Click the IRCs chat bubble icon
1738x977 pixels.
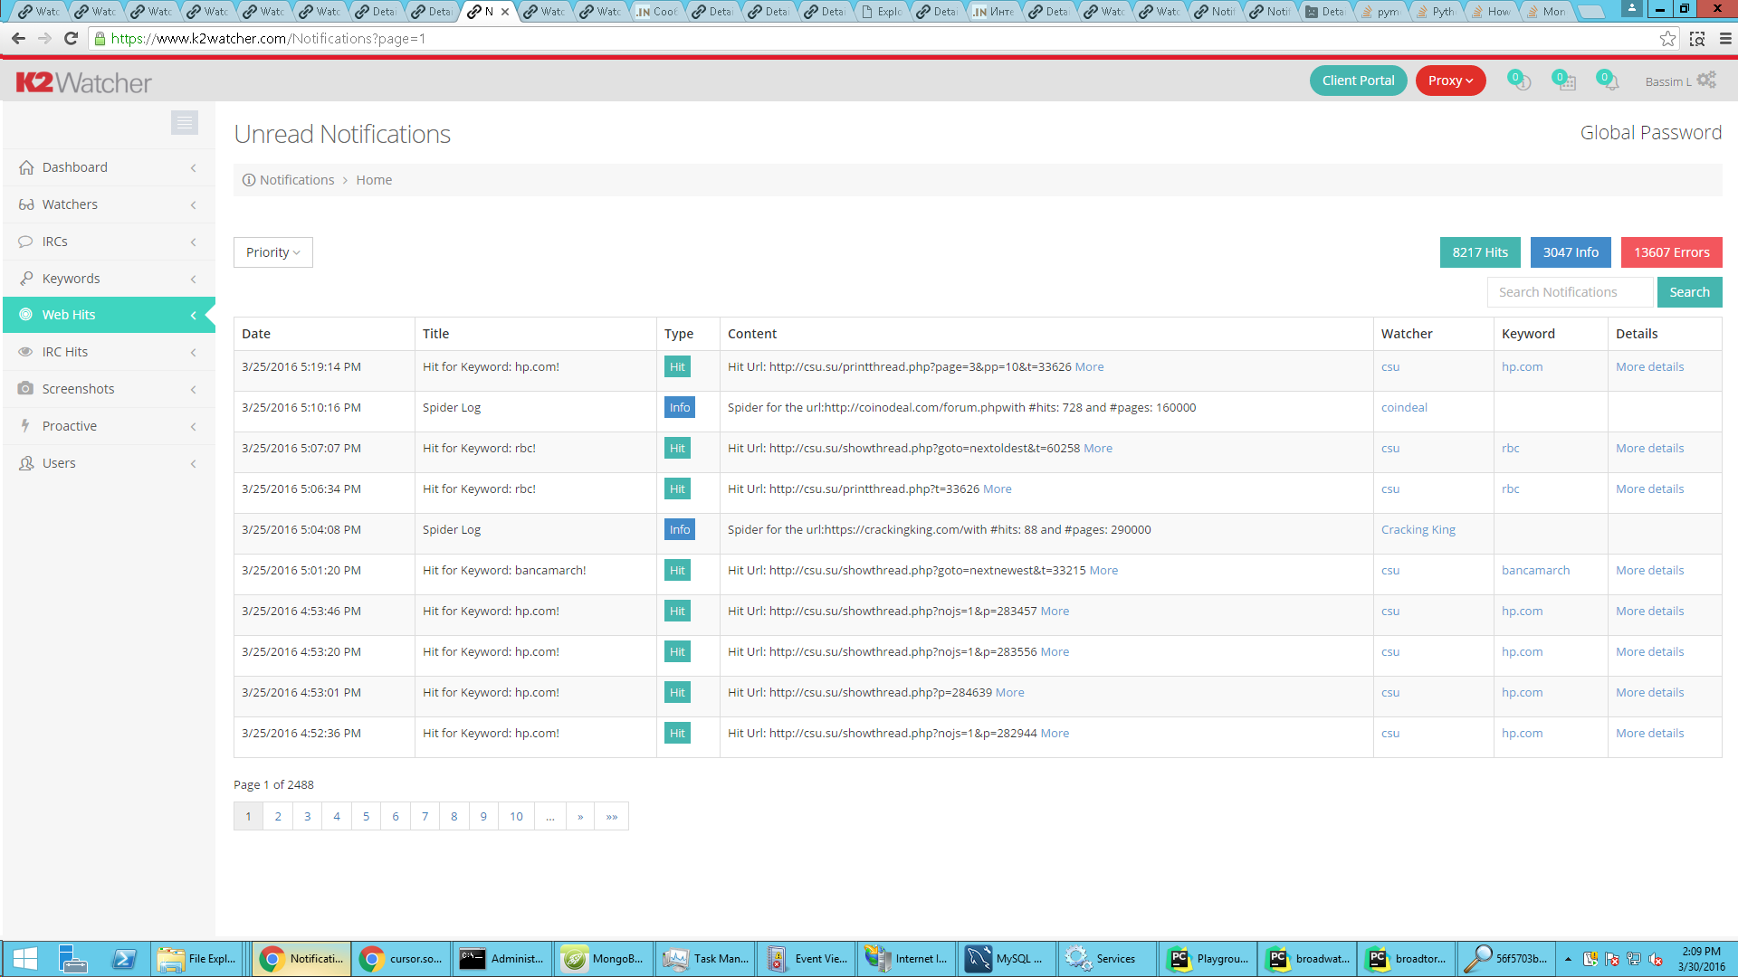[26, 242]
